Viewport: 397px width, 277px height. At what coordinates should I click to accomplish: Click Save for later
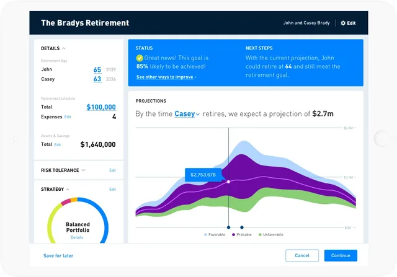point(58,256)
